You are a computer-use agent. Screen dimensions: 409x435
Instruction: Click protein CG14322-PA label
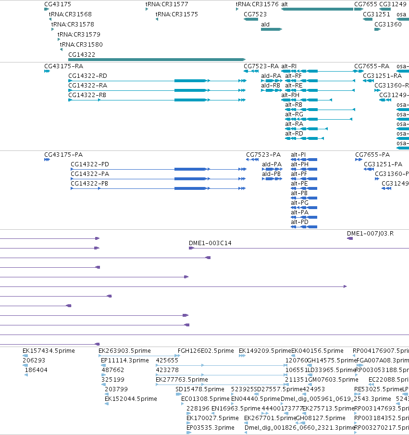[x=90, y=174]
